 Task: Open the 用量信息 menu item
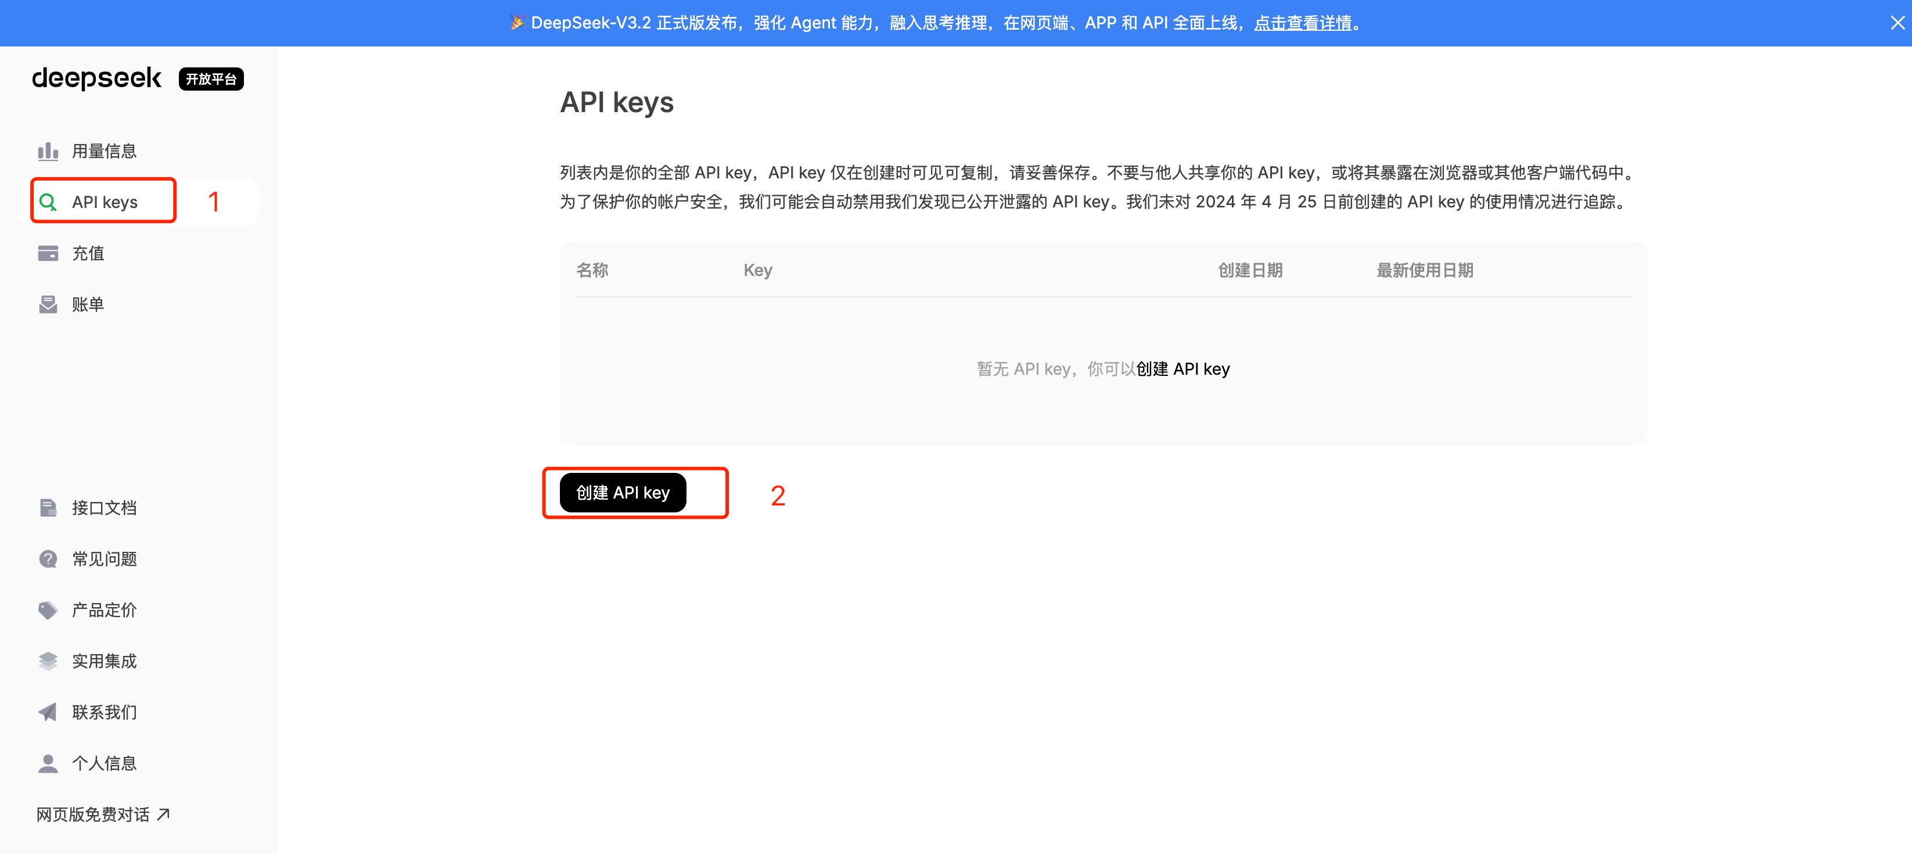(104, 152)
